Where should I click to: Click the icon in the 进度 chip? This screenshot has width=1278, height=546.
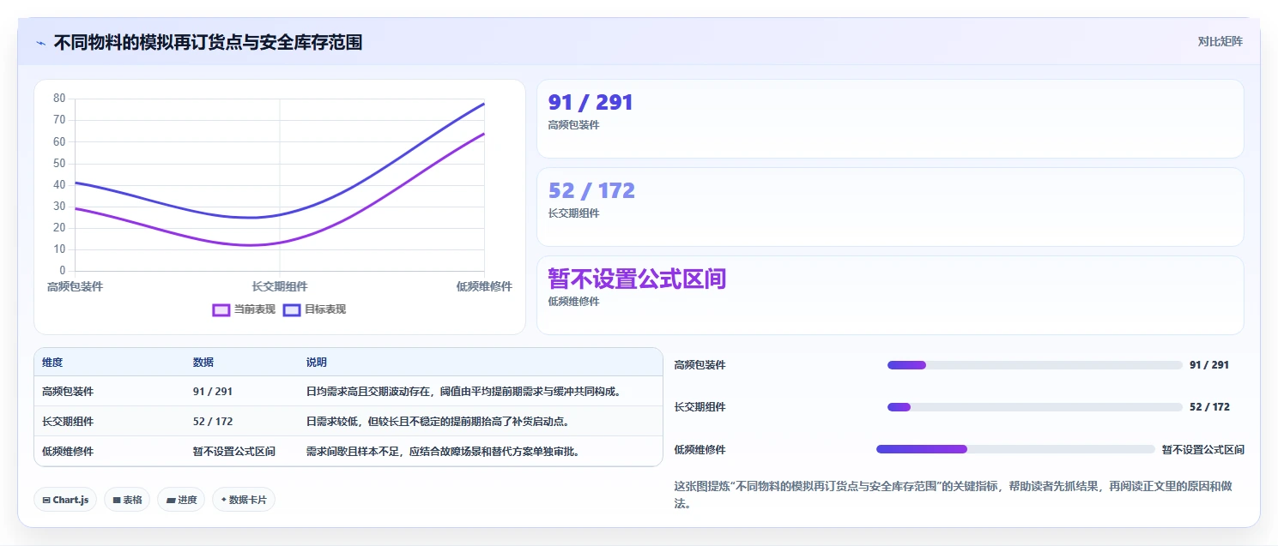click(171, 500)
